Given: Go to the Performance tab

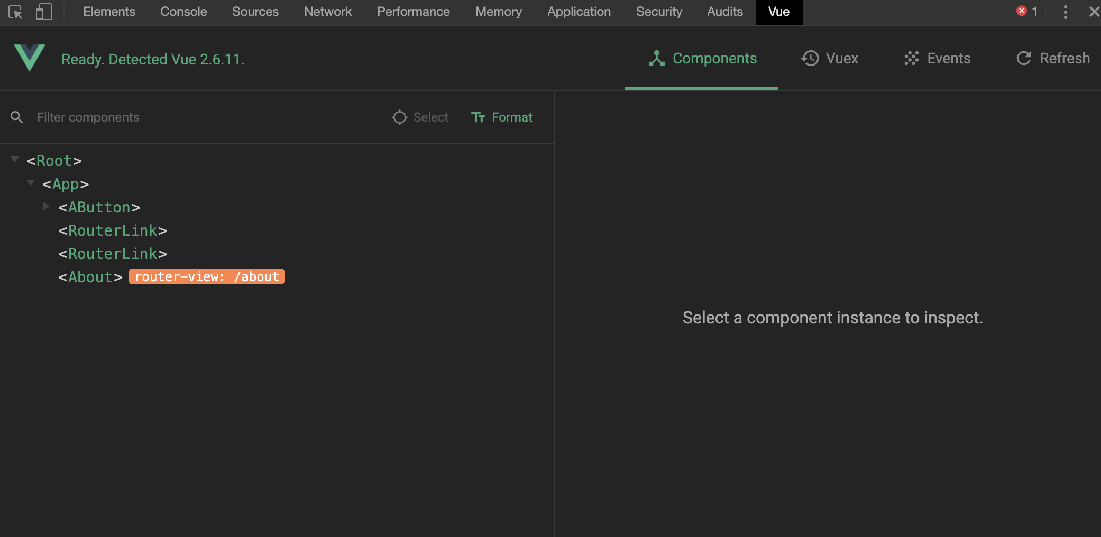Looking at the screenshot, I should pos(414,12).
